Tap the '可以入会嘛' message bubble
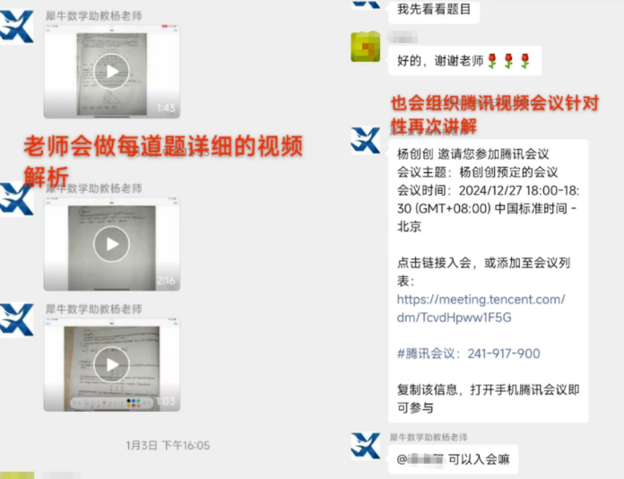The image size is (624, 479). tap(454, 459)
